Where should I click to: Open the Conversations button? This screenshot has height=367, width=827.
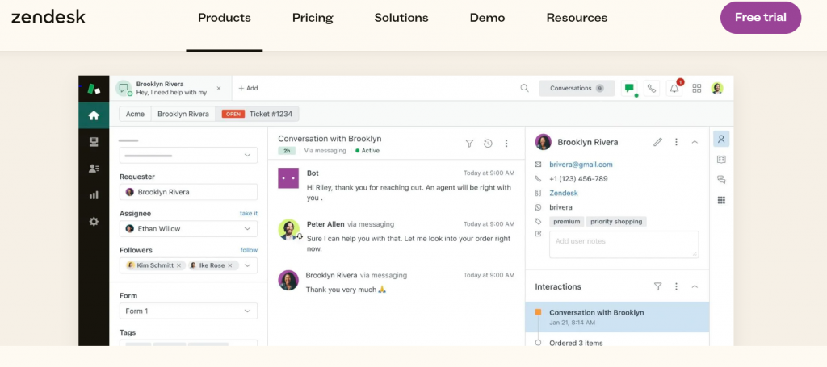pos(577,89)
